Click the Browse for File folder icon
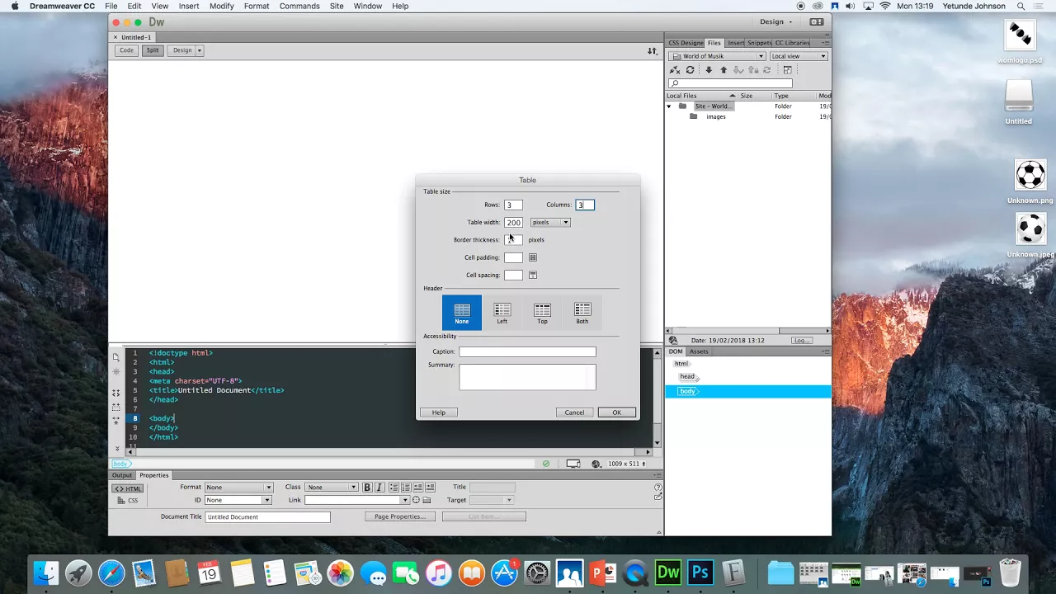Image resolution: width=1056 pixels, height=594 pixels. point(427,500)
